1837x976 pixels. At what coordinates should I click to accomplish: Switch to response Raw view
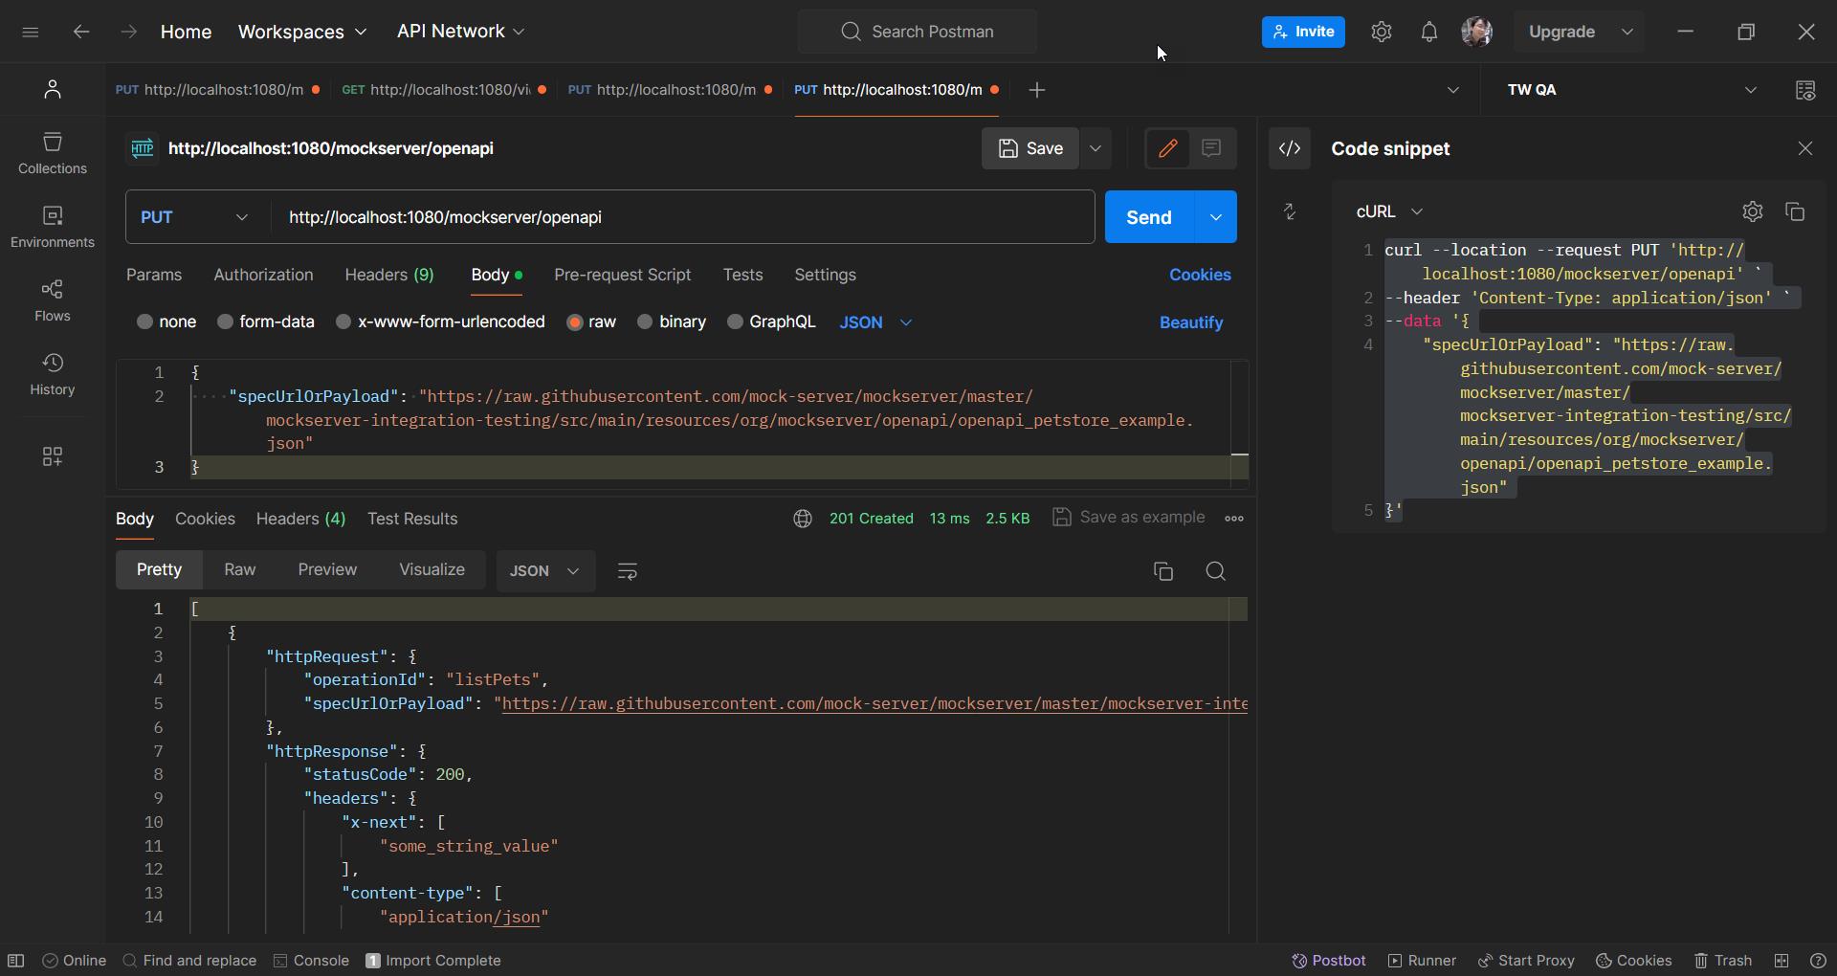point(239,570)
